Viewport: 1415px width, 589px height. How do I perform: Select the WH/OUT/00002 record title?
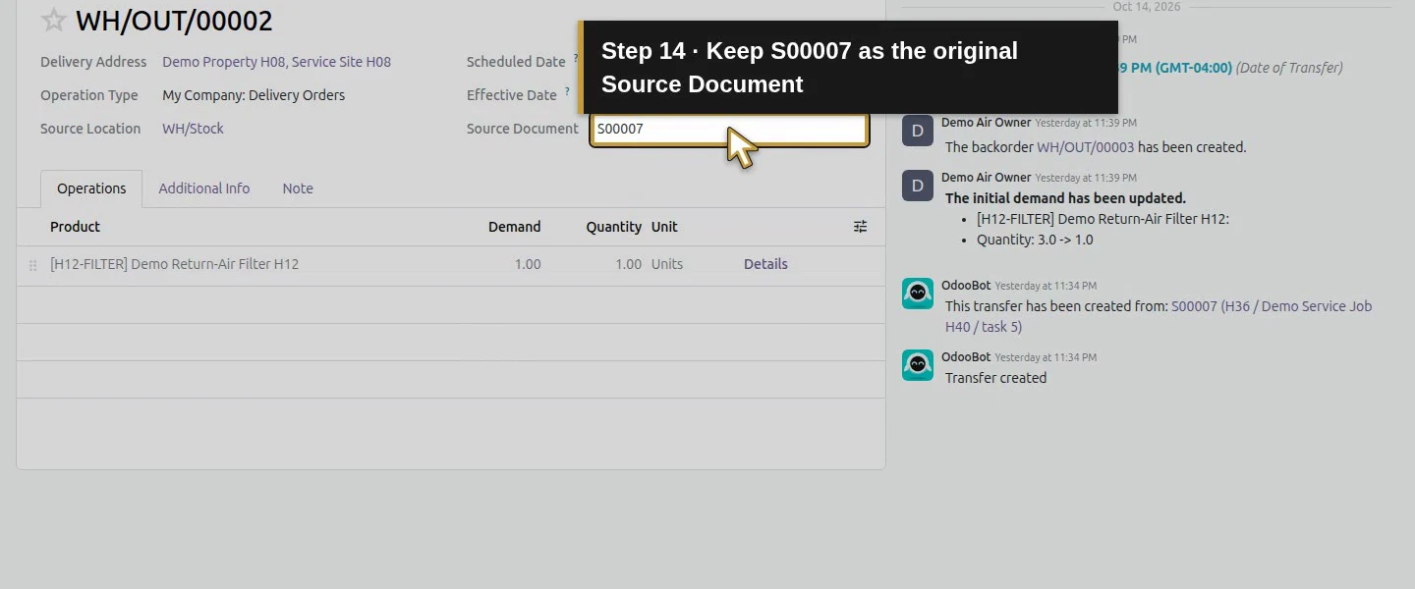point(174,21)
